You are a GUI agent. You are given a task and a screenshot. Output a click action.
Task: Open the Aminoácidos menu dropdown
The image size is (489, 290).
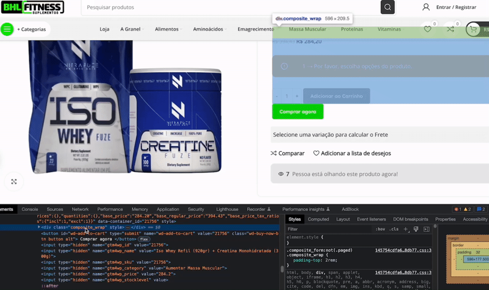(210, 29)
